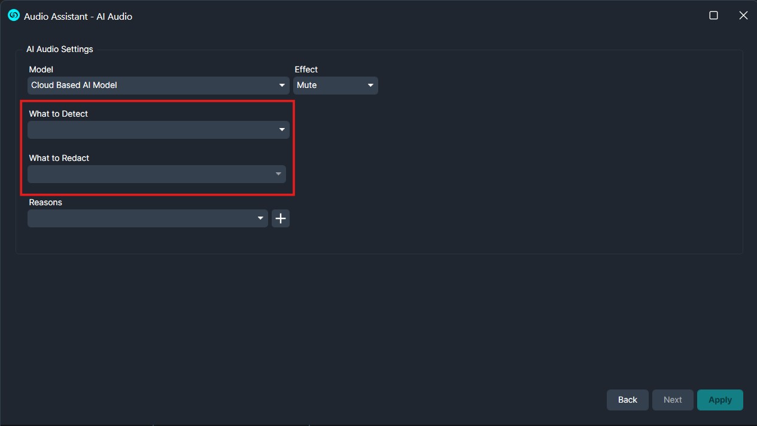Click the 'AI Audio Settings' group heading
The width and height of the screenshot is (757, 426).
coord(60,49)
